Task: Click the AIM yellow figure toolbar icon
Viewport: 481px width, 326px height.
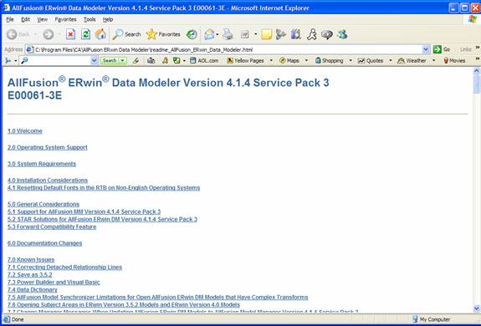Action: (166, 61)
